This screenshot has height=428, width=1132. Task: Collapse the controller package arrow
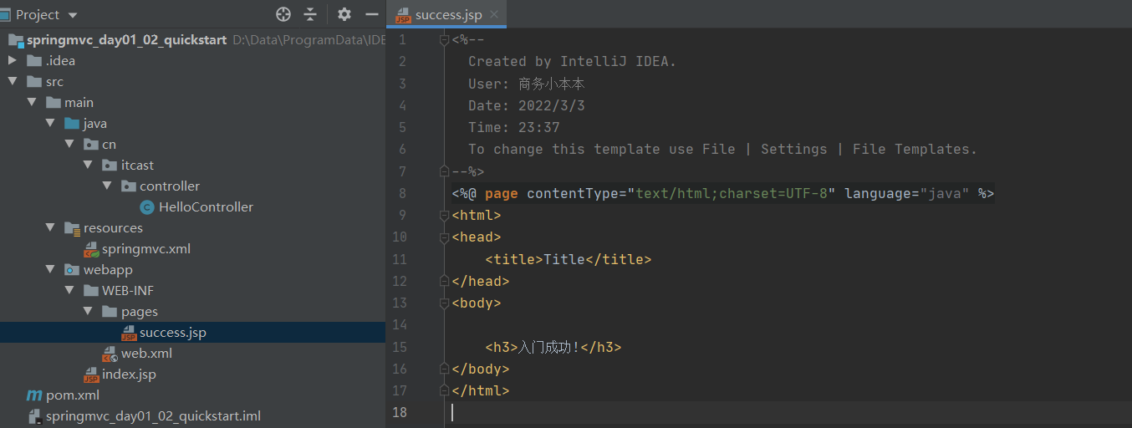107,186
